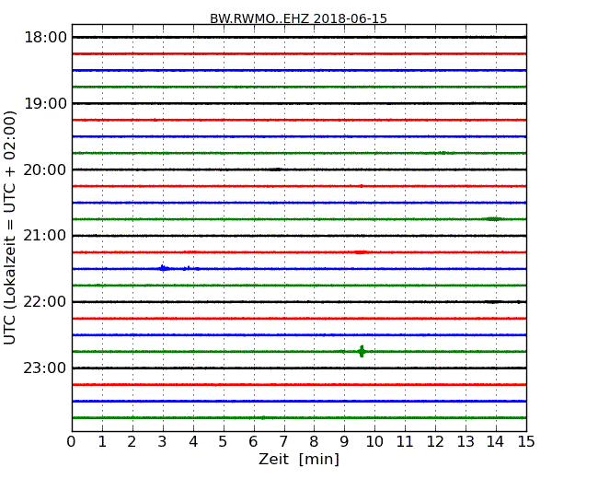Click the x-axis tick label 6
The width and height of the screenshot is (598, 479).
click(253, 442)
